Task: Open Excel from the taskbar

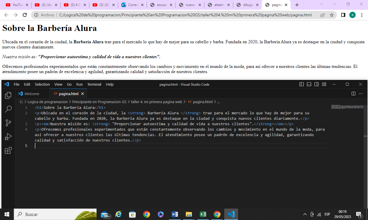Action: (203, 214)
